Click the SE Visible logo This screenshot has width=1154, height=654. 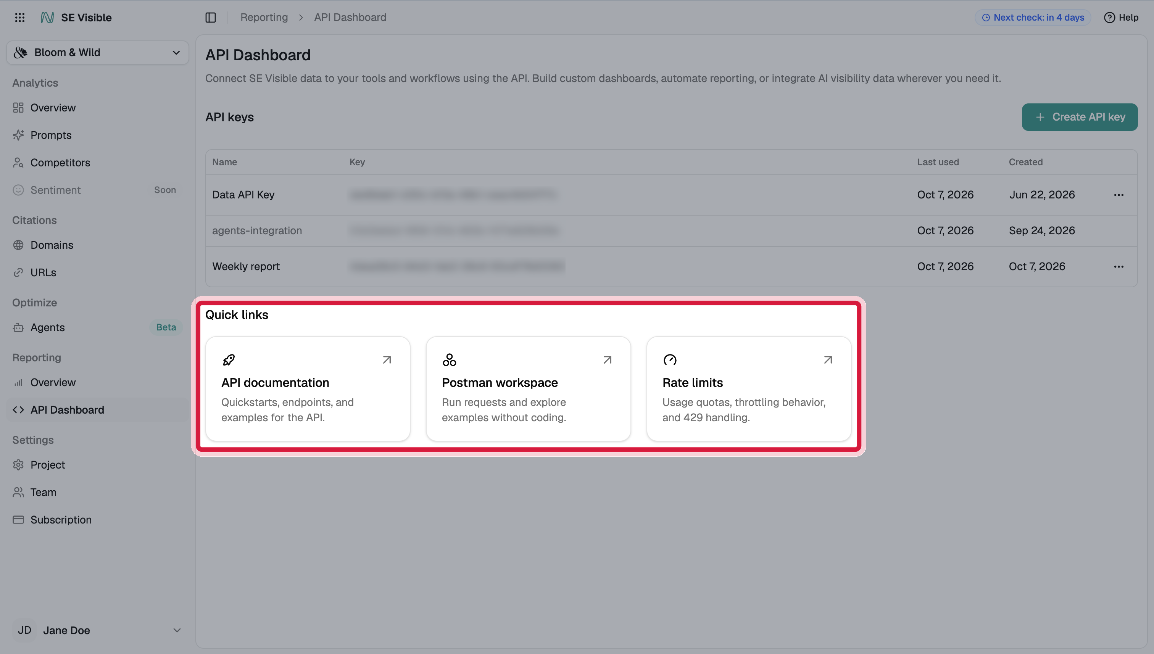pyautogui.click(x=47, y=18)
